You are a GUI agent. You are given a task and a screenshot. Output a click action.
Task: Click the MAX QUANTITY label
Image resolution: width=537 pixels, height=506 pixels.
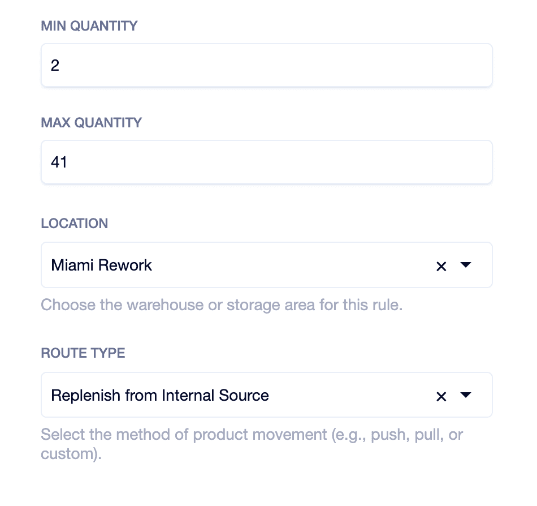click(91, 122)
